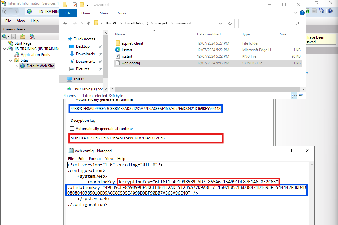Collapse the Sites tree node
Viewport: 338px width, 225px height.
(x=10, y=60)
